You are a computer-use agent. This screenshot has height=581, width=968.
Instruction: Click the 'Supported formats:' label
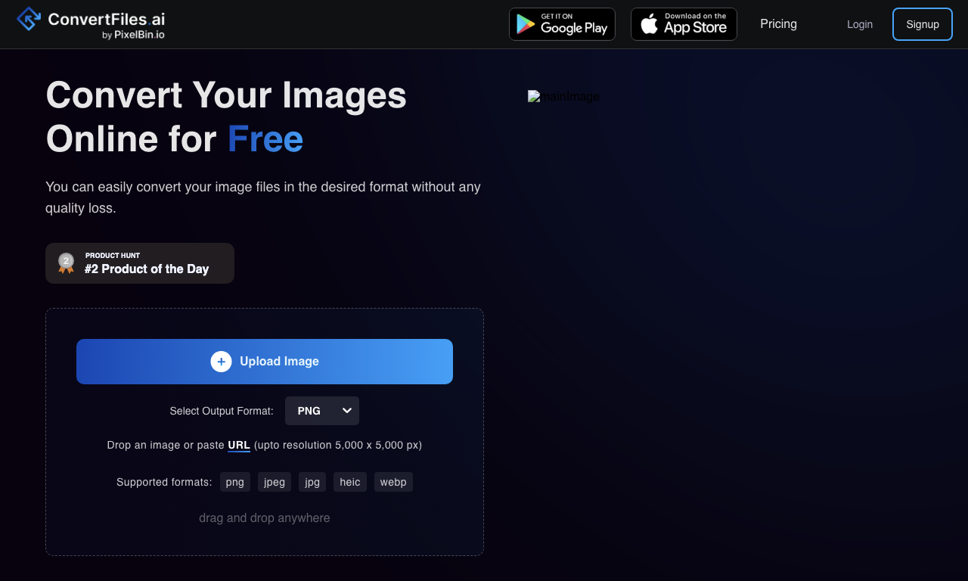pos(164,482)
